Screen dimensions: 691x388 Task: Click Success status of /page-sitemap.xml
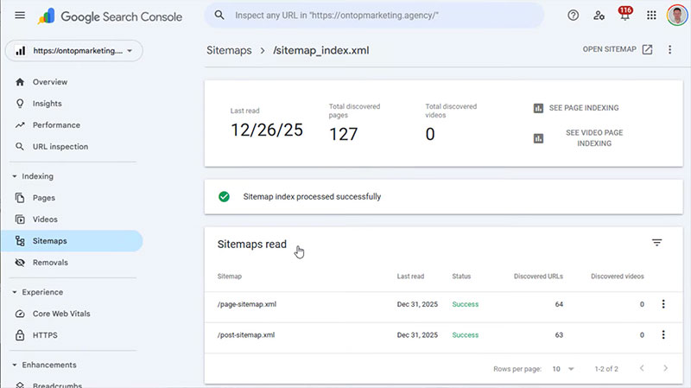tap(465, 304)
